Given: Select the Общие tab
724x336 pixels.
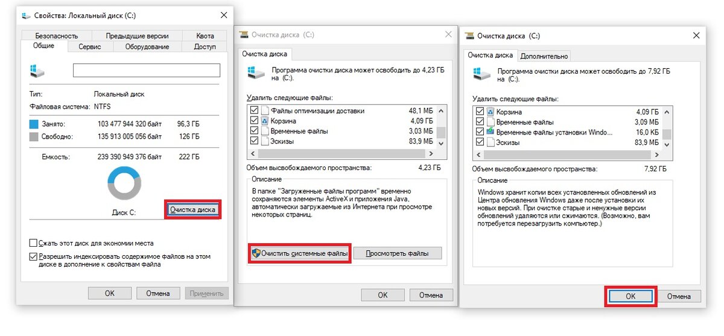Looking at the screenshot, I should 43,46.
